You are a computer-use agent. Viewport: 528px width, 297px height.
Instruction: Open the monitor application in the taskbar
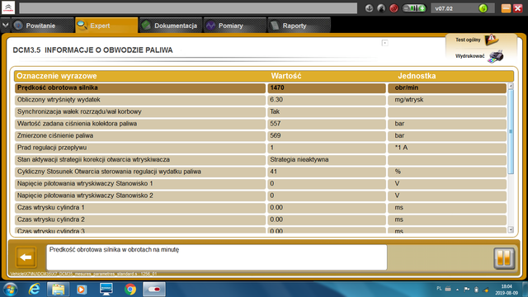point(106,290)
